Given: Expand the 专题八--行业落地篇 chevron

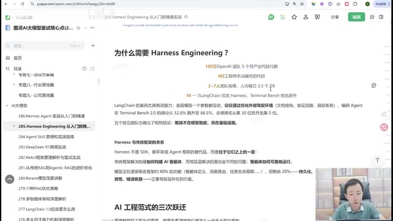Looking at the screenshot, I should 14,85.
